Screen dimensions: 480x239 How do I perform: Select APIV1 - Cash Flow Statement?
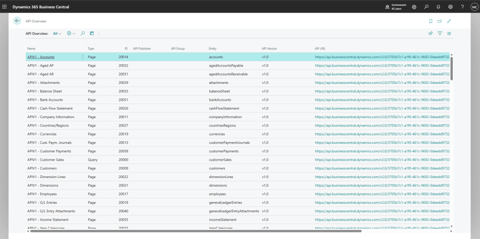click(50, 108)
